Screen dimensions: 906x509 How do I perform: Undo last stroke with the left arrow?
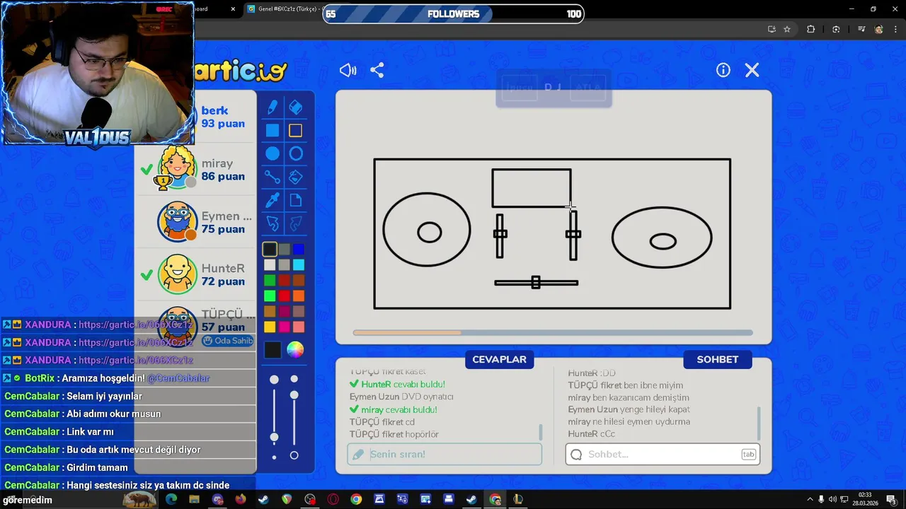(x=273, y=223)
